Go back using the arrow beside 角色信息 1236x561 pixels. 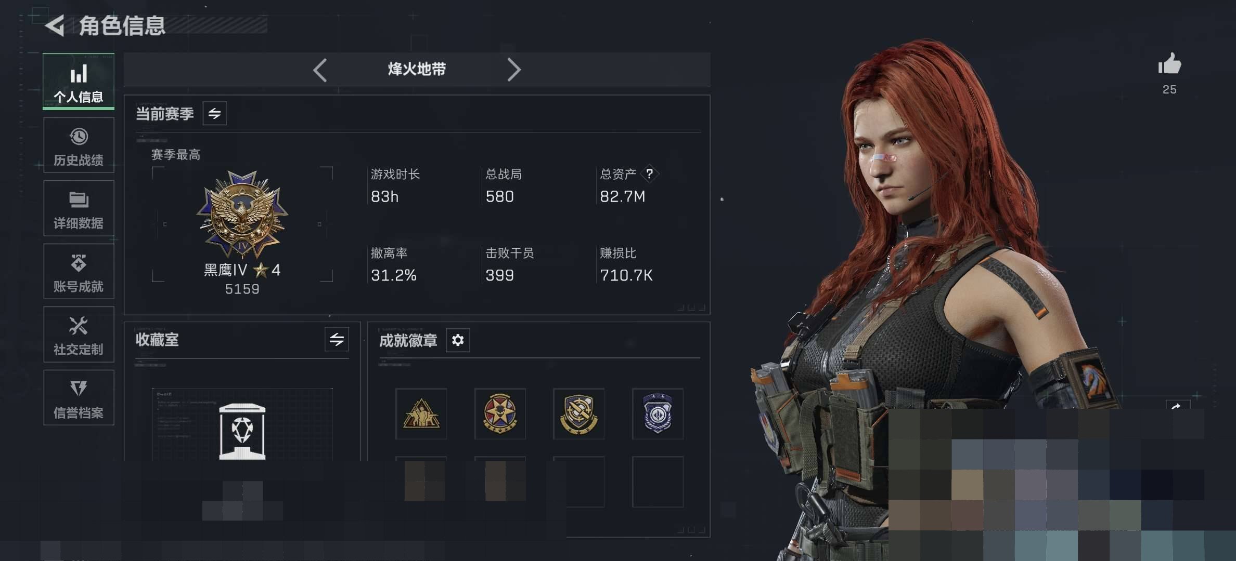tap(55, 25)
